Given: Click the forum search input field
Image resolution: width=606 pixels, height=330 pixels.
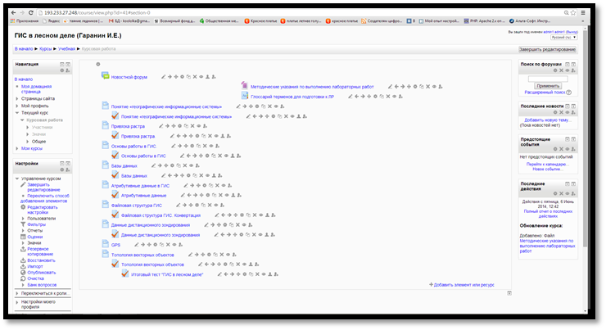Looking at the screenshot, I should point(548,79).
